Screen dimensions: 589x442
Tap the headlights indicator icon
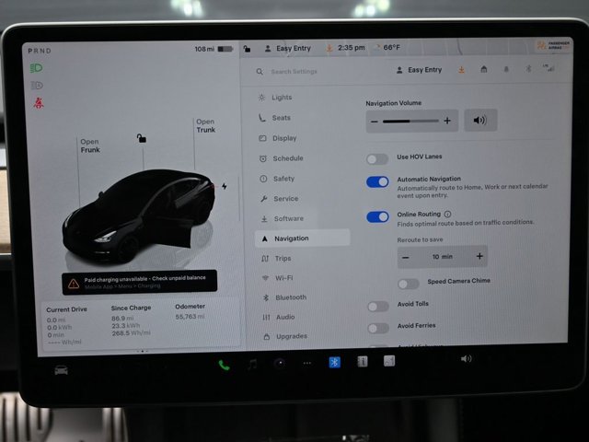37,68
